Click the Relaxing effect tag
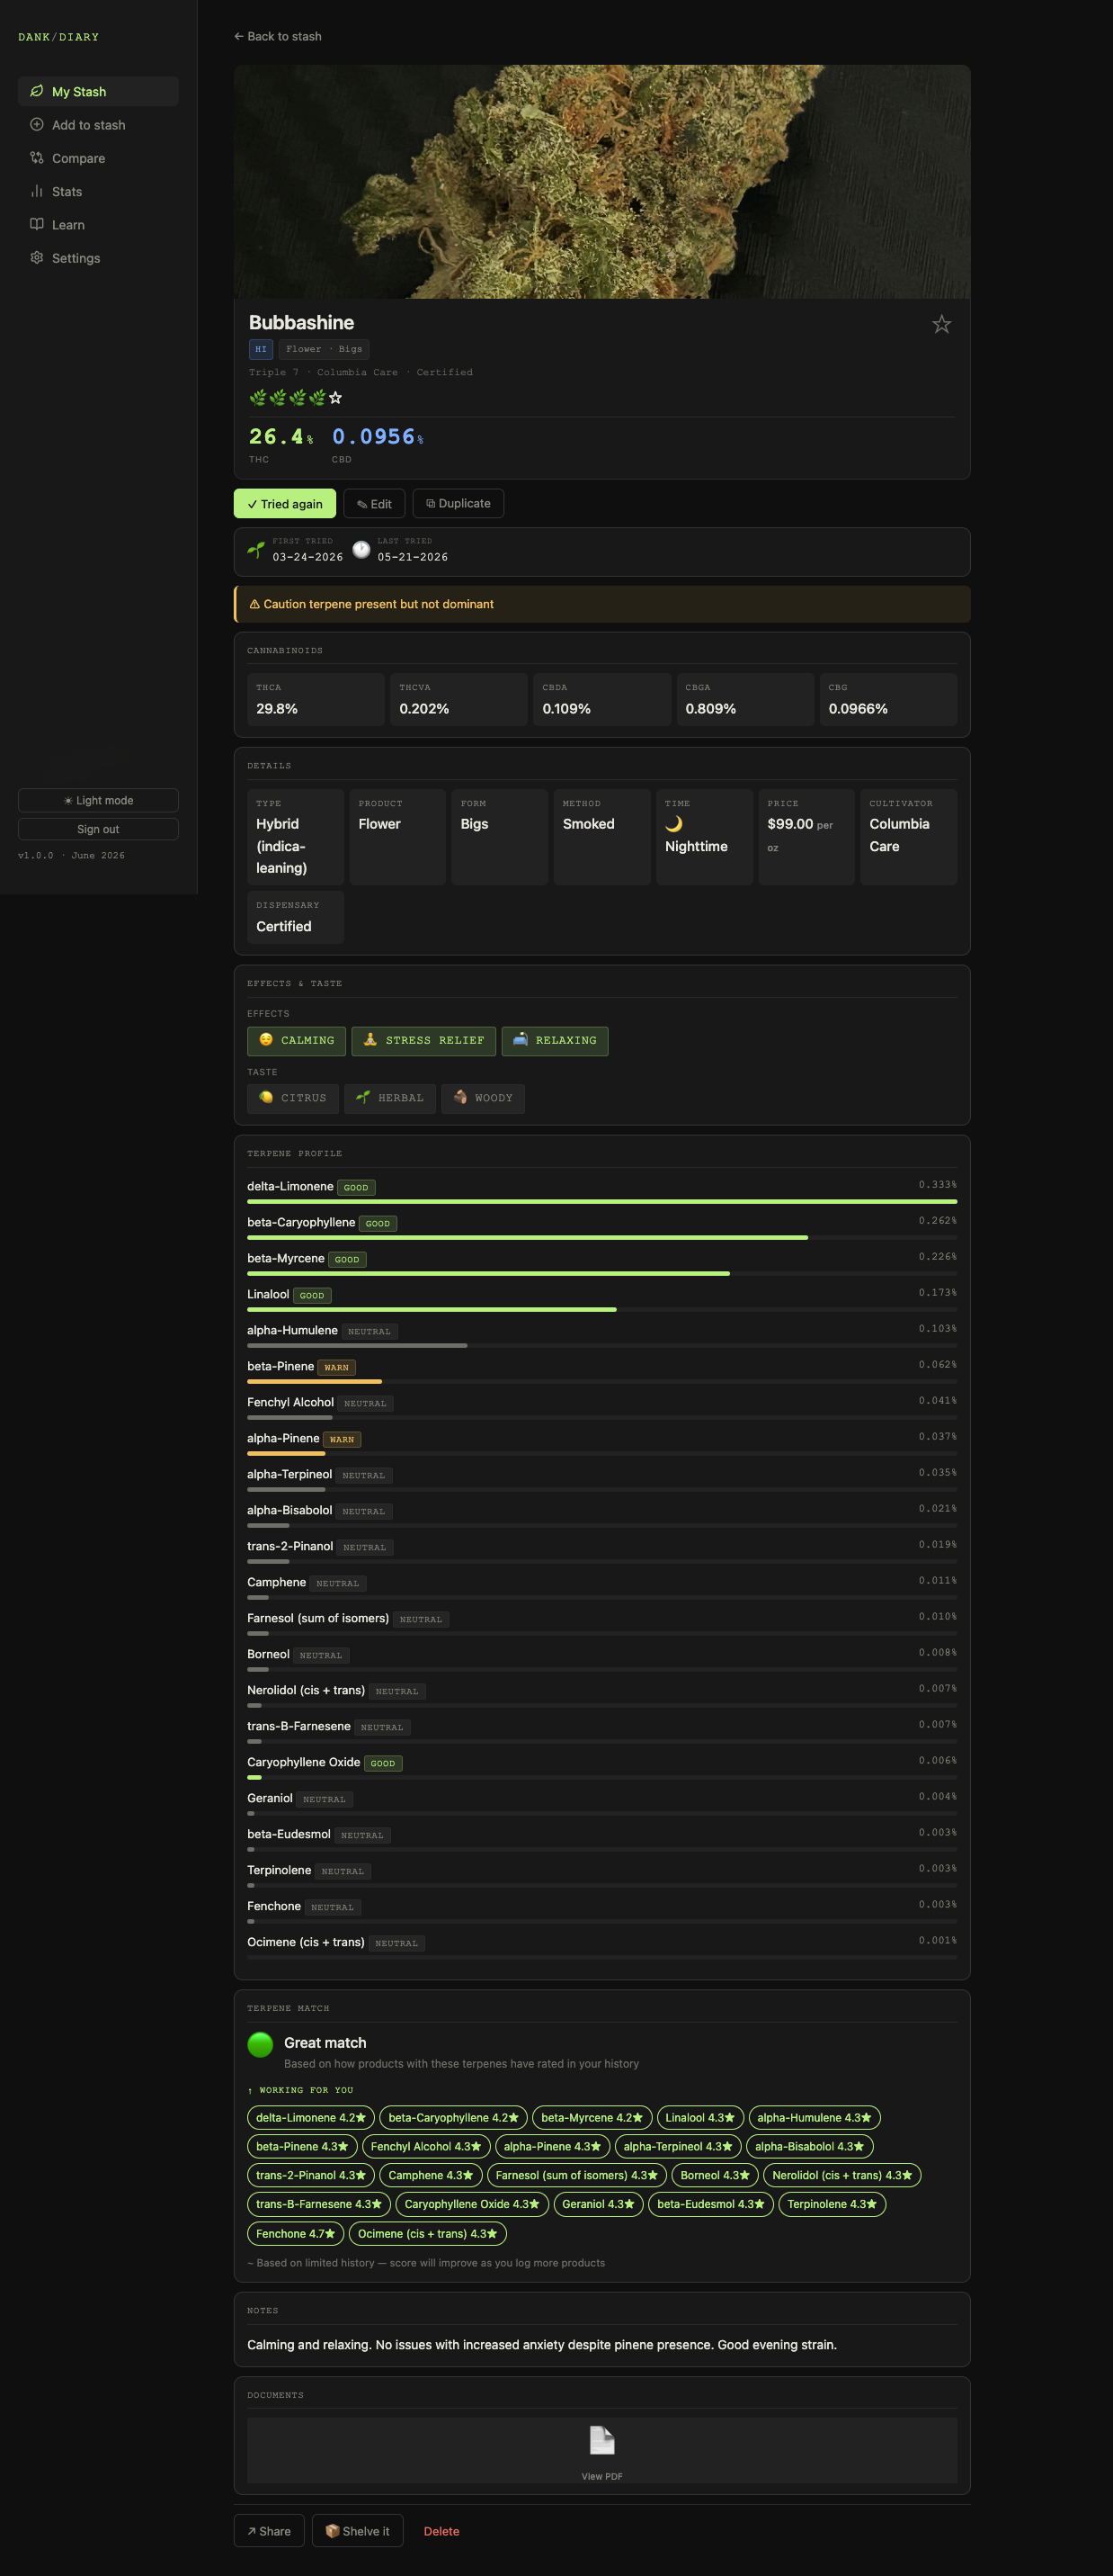 click(x=555, y=1041)
